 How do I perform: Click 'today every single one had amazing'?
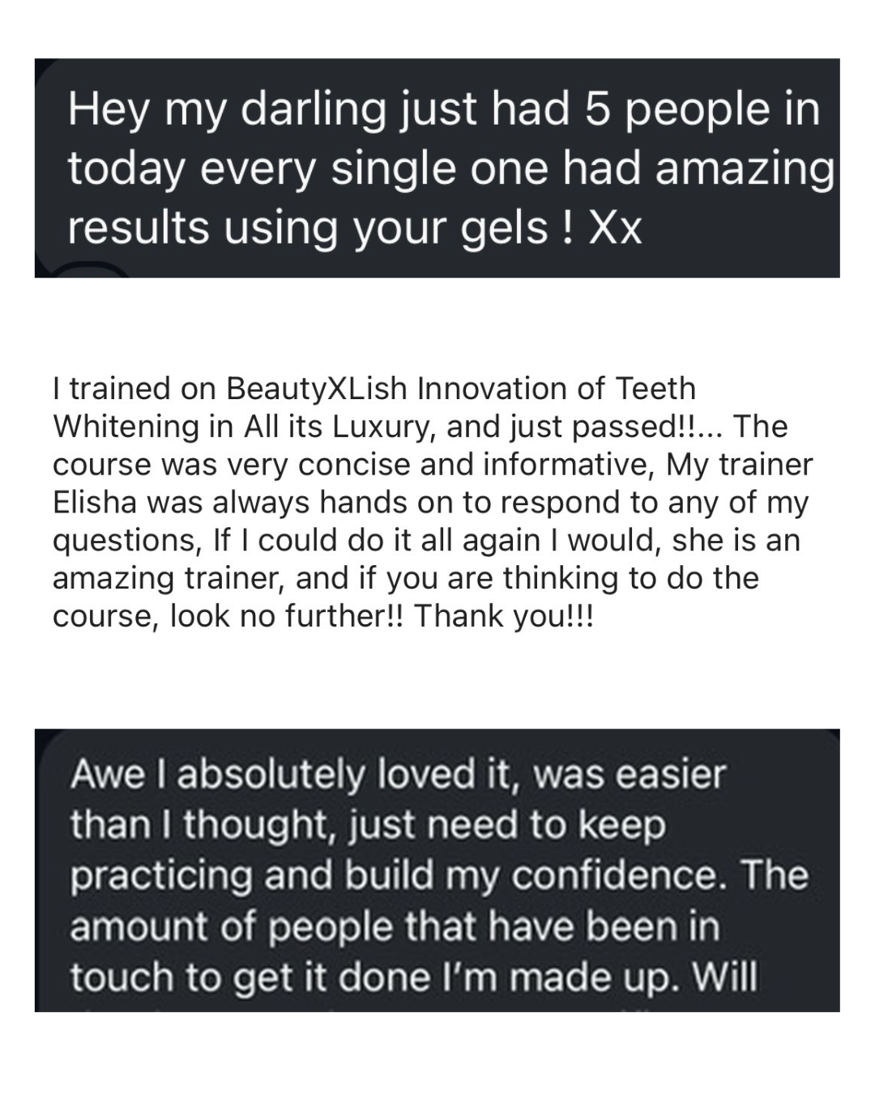tap(450, 168)
